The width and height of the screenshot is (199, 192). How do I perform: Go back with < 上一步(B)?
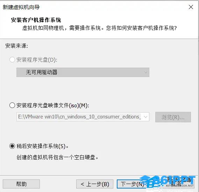pyautogui.click(x=95, y=184)
